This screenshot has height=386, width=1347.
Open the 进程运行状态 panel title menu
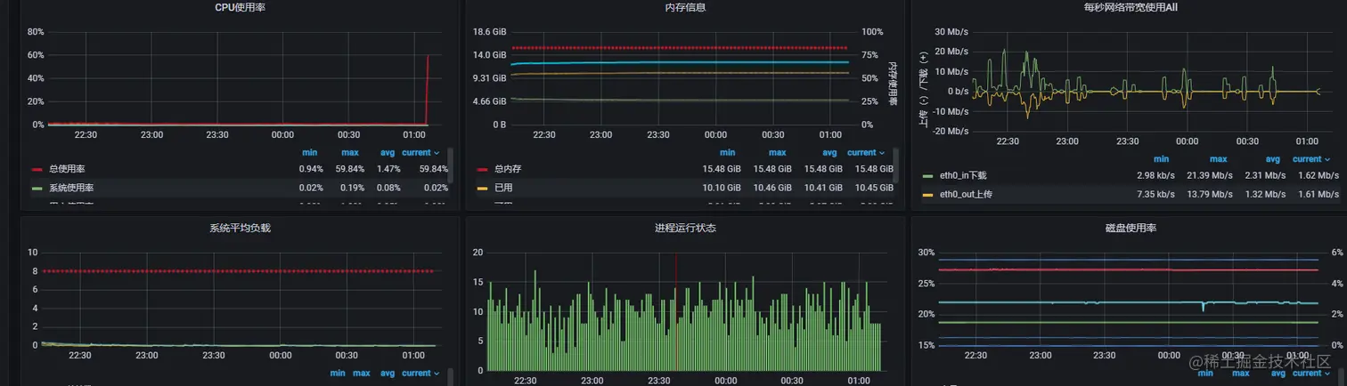pos(685,228)
